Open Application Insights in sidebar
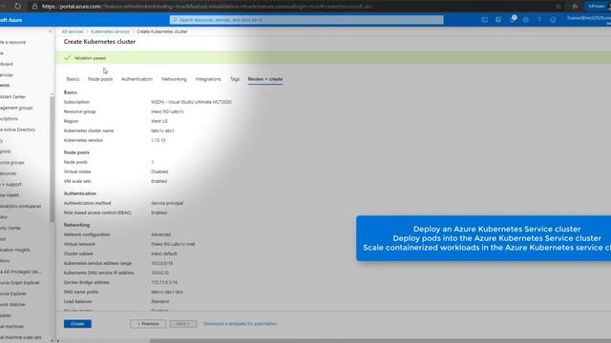Viewport: 611px width, 343px height. pos(15,250)
